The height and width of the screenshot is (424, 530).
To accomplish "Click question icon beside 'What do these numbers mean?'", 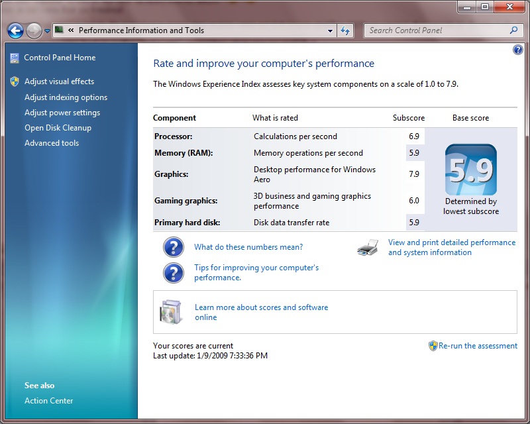I will pos(174,248).
